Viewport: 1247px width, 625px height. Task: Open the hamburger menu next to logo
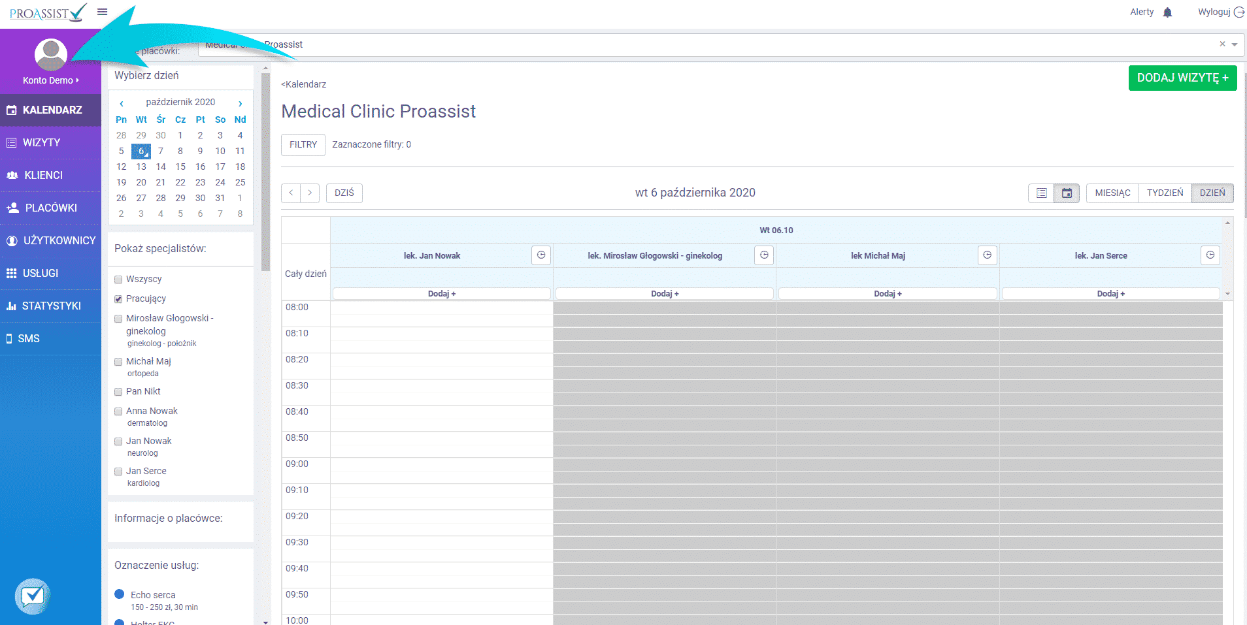[x=102, y=12]
